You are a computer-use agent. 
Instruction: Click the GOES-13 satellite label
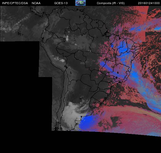click(x=61, y=3)
